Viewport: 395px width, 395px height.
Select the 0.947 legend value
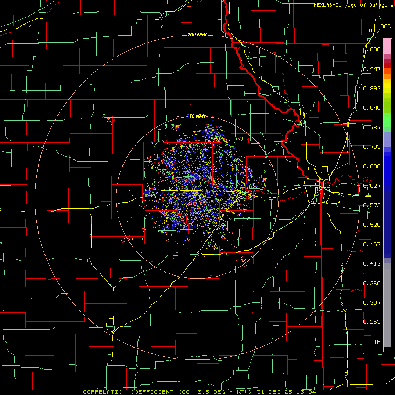click(372, 69)
